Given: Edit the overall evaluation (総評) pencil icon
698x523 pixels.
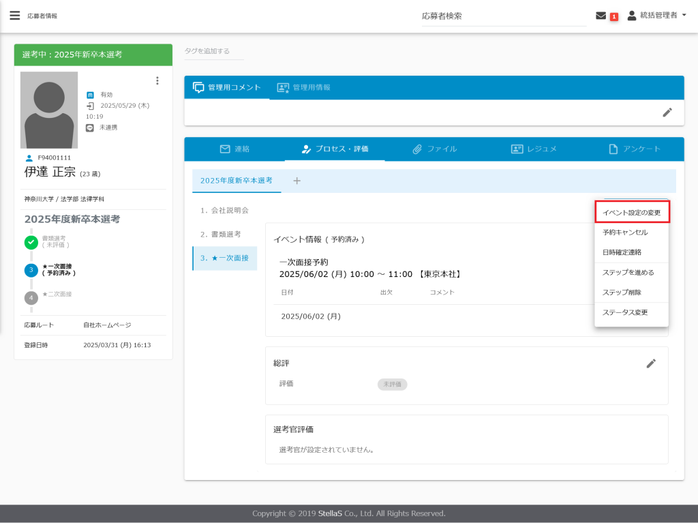Looking at the screenshot, I should pyautogui.click(x=651, y=363).
